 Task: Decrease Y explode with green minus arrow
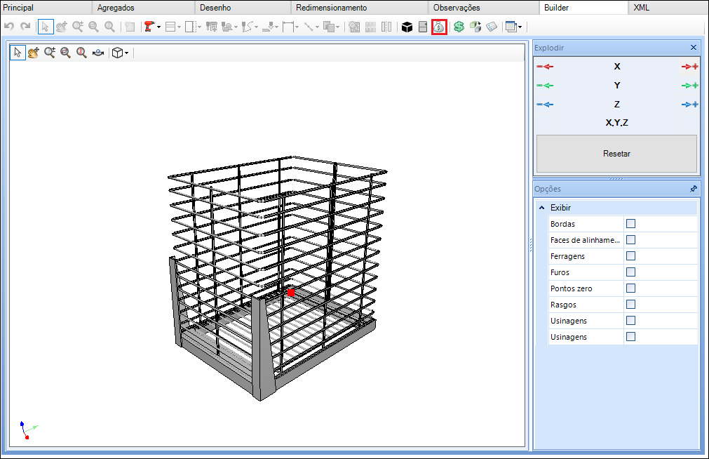coord(545,86)
